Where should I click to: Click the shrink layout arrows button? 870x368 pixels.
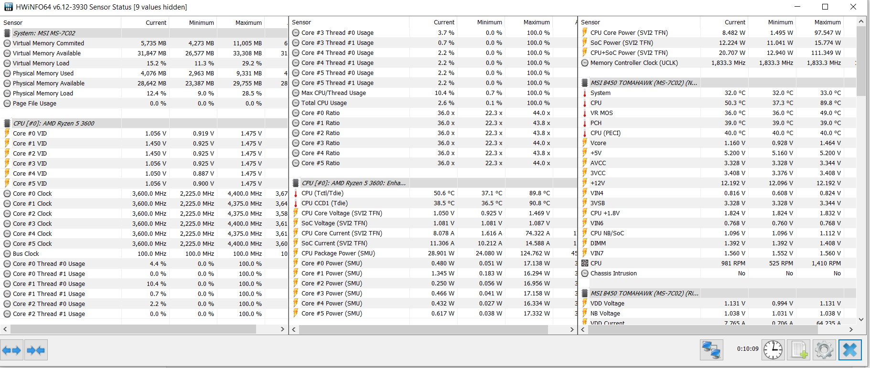(x=36, y=351)
